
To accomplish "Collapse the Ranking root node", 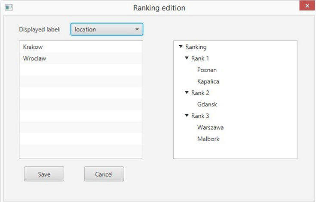I will 181,47.
